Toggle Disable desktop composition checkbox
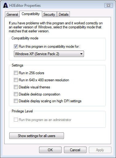 point(16,94)
